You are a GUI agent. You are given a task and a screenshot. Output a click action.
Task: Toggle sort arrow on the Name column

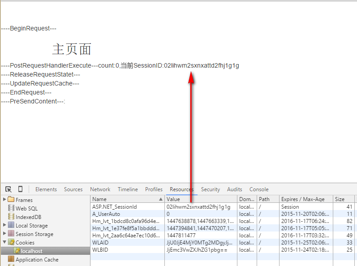(x=161, y=199)
